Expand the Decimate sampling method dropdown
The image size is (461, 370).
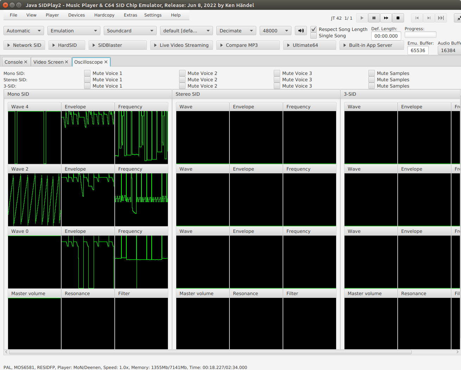tap(236, 31)
